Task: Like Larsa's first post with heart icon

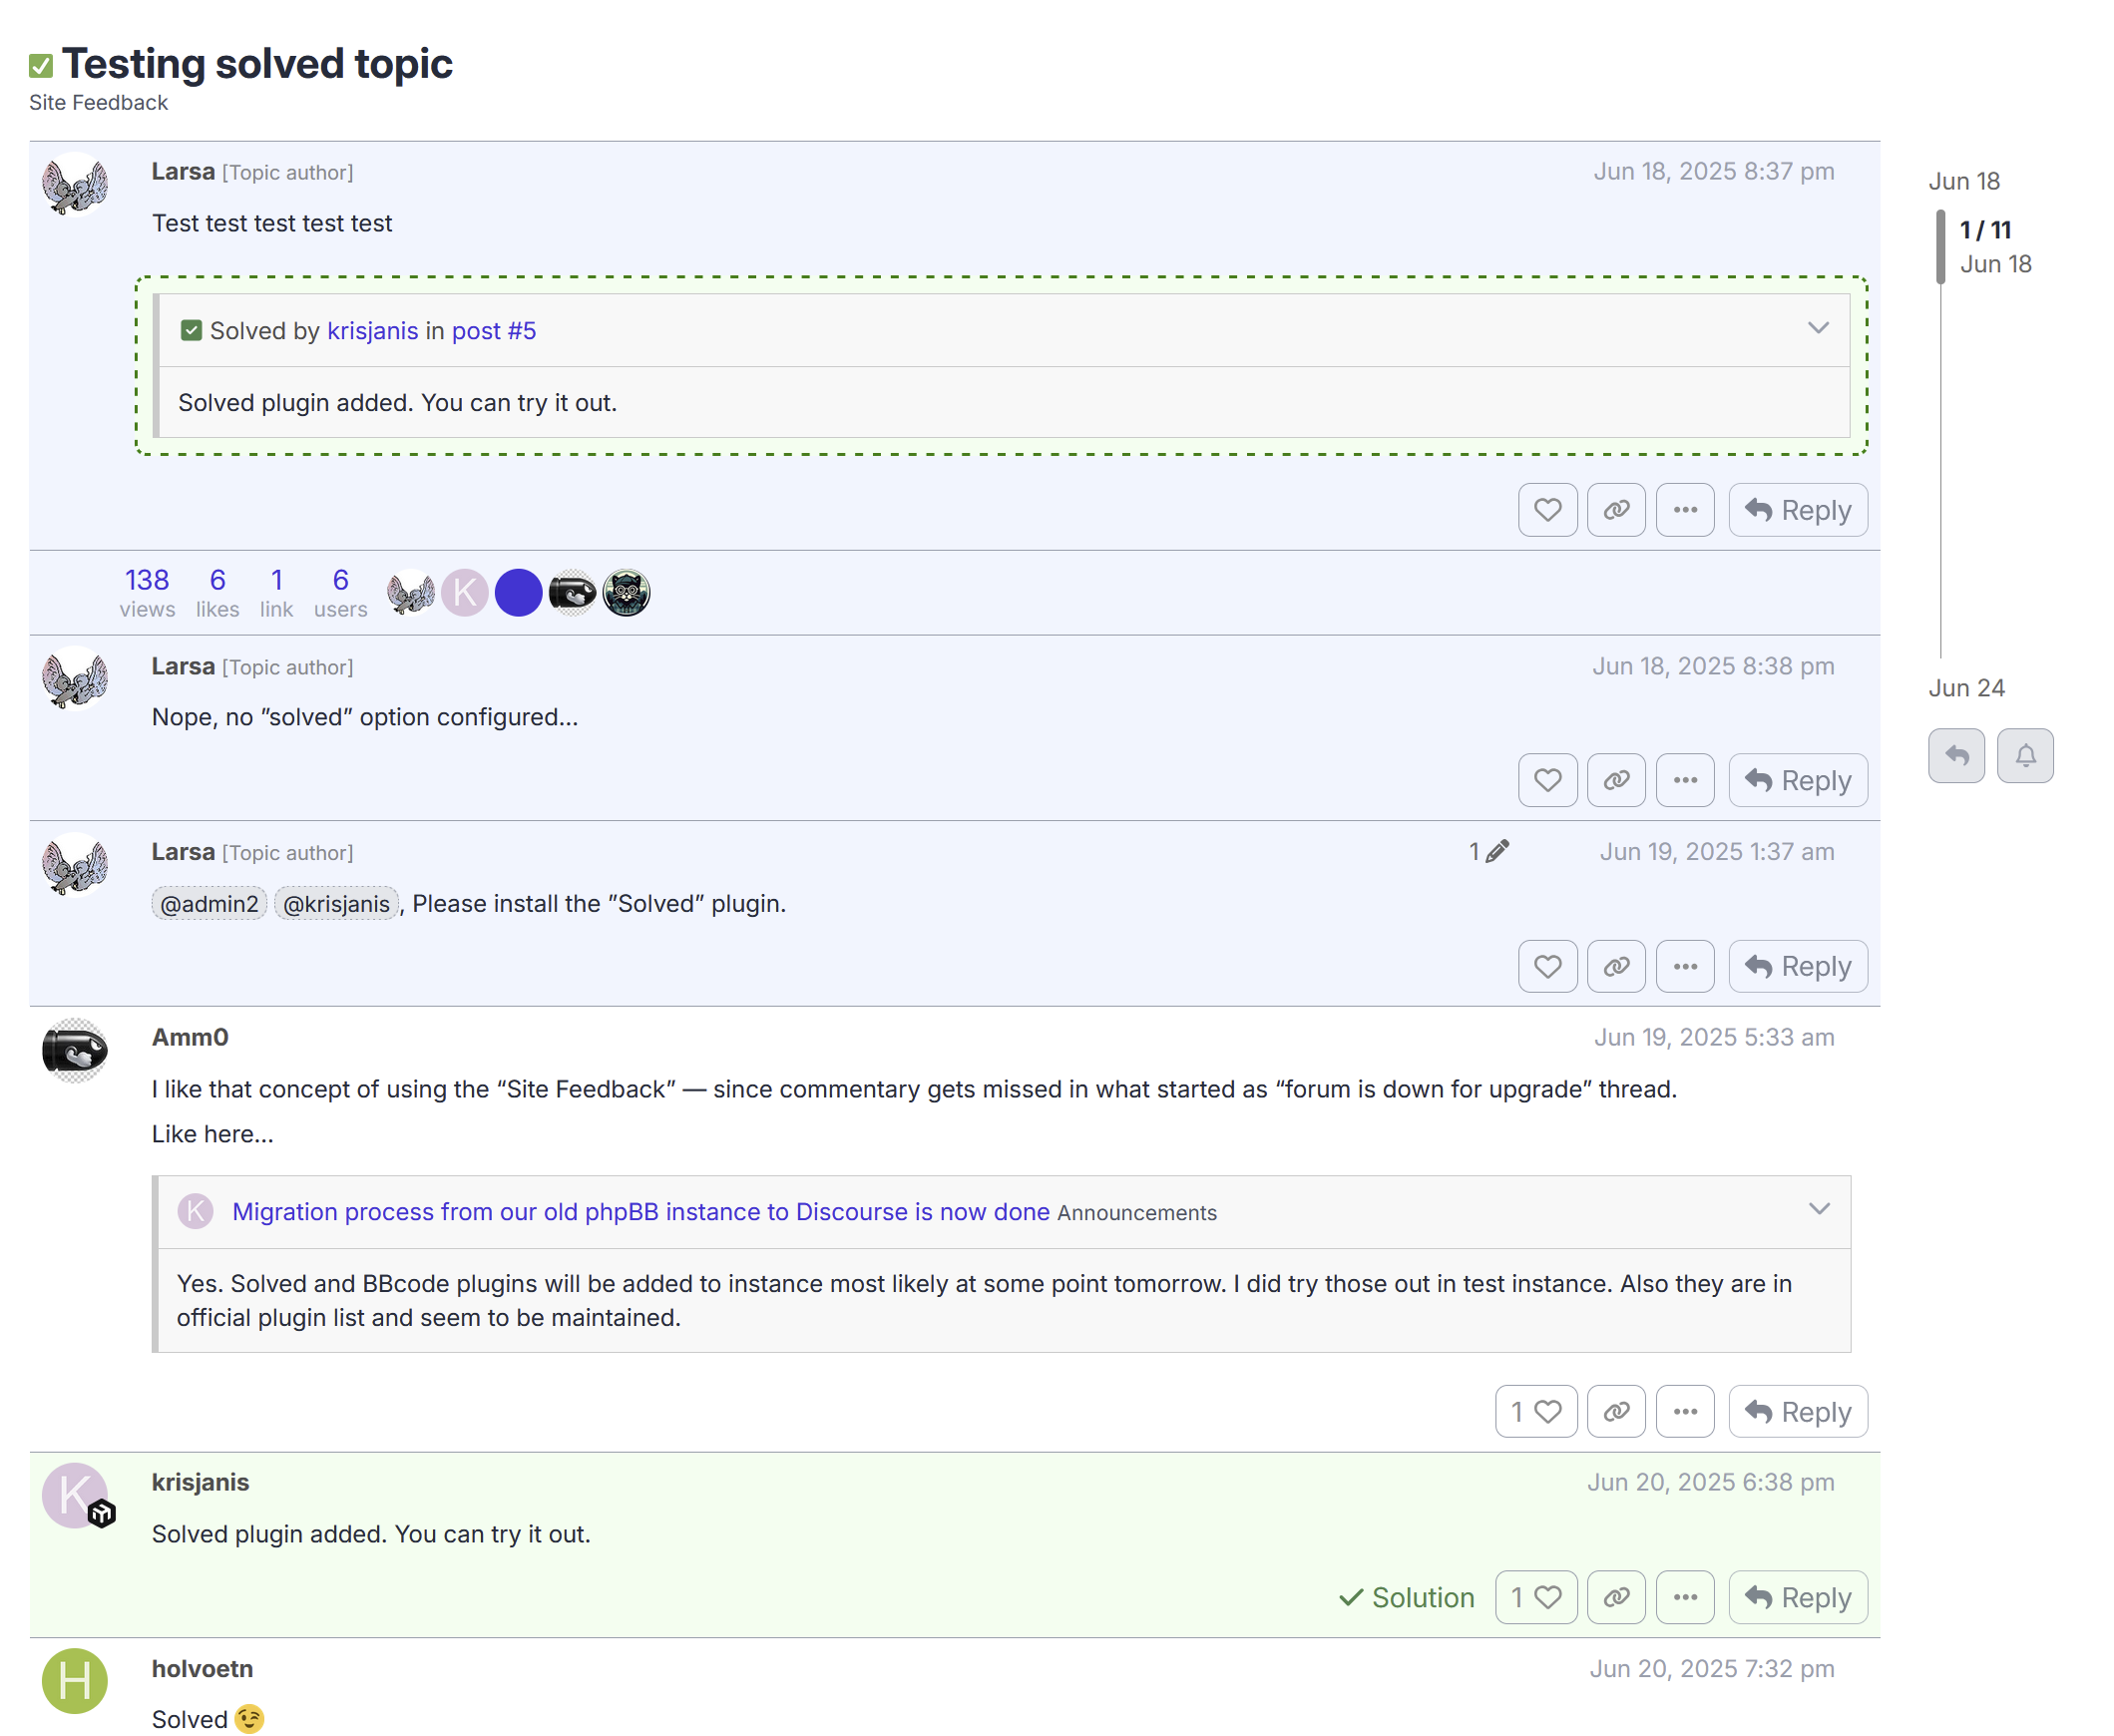Action: 1547,510
